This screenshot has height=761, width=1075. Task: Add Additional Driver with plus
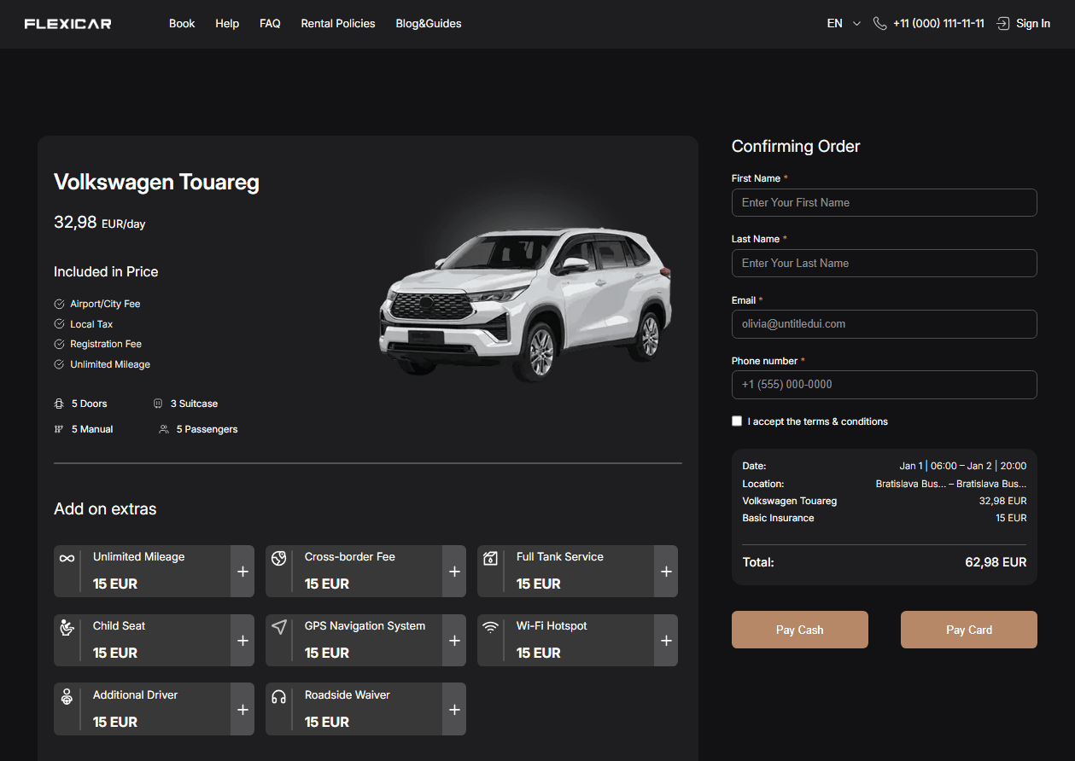[x=242, y=710]
